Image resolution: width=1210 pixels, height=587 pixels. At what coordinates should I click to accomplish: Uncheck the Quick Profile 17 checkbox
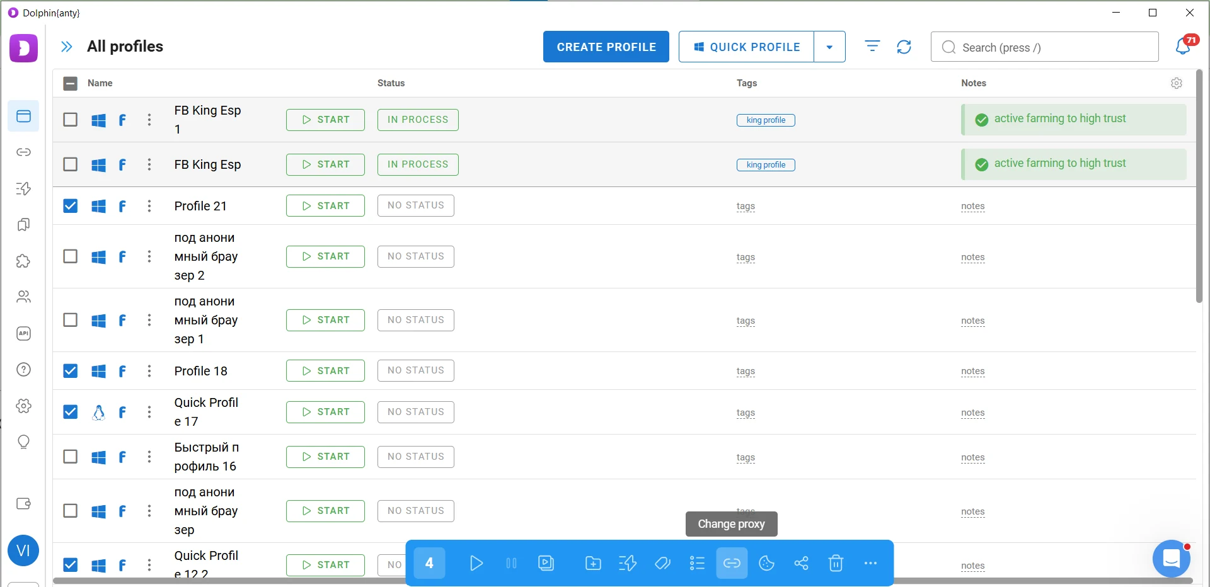[x=71, y=412]
